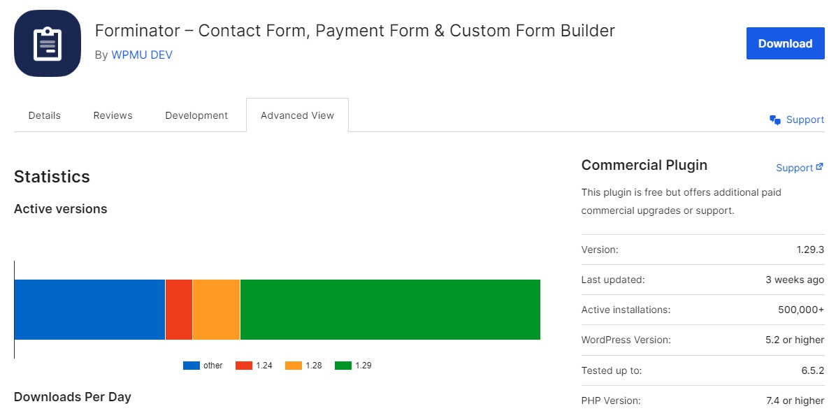Click the external link icon beside Support
Viewport: 836px width, 411px height.
click(x=820, y=167)
